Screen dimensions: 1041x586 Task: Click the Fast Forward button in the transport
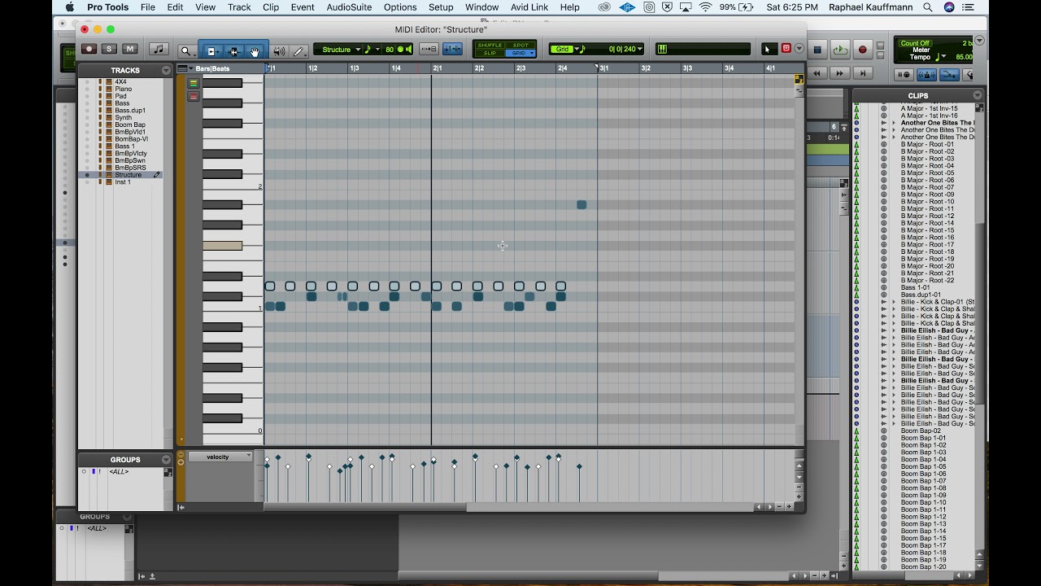point(840,73)
